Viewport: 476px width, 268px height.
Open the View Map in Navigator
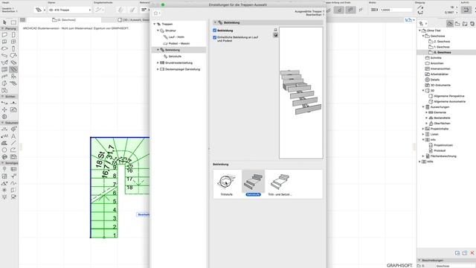(x=457, y=23)
